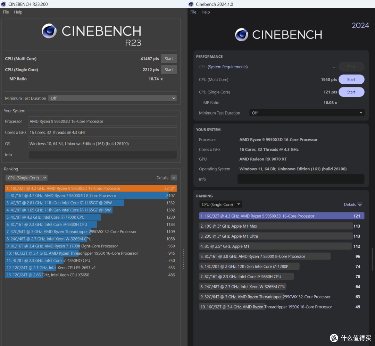Click the Cinebench R23 sphere logo

click(x=49, y=31)
